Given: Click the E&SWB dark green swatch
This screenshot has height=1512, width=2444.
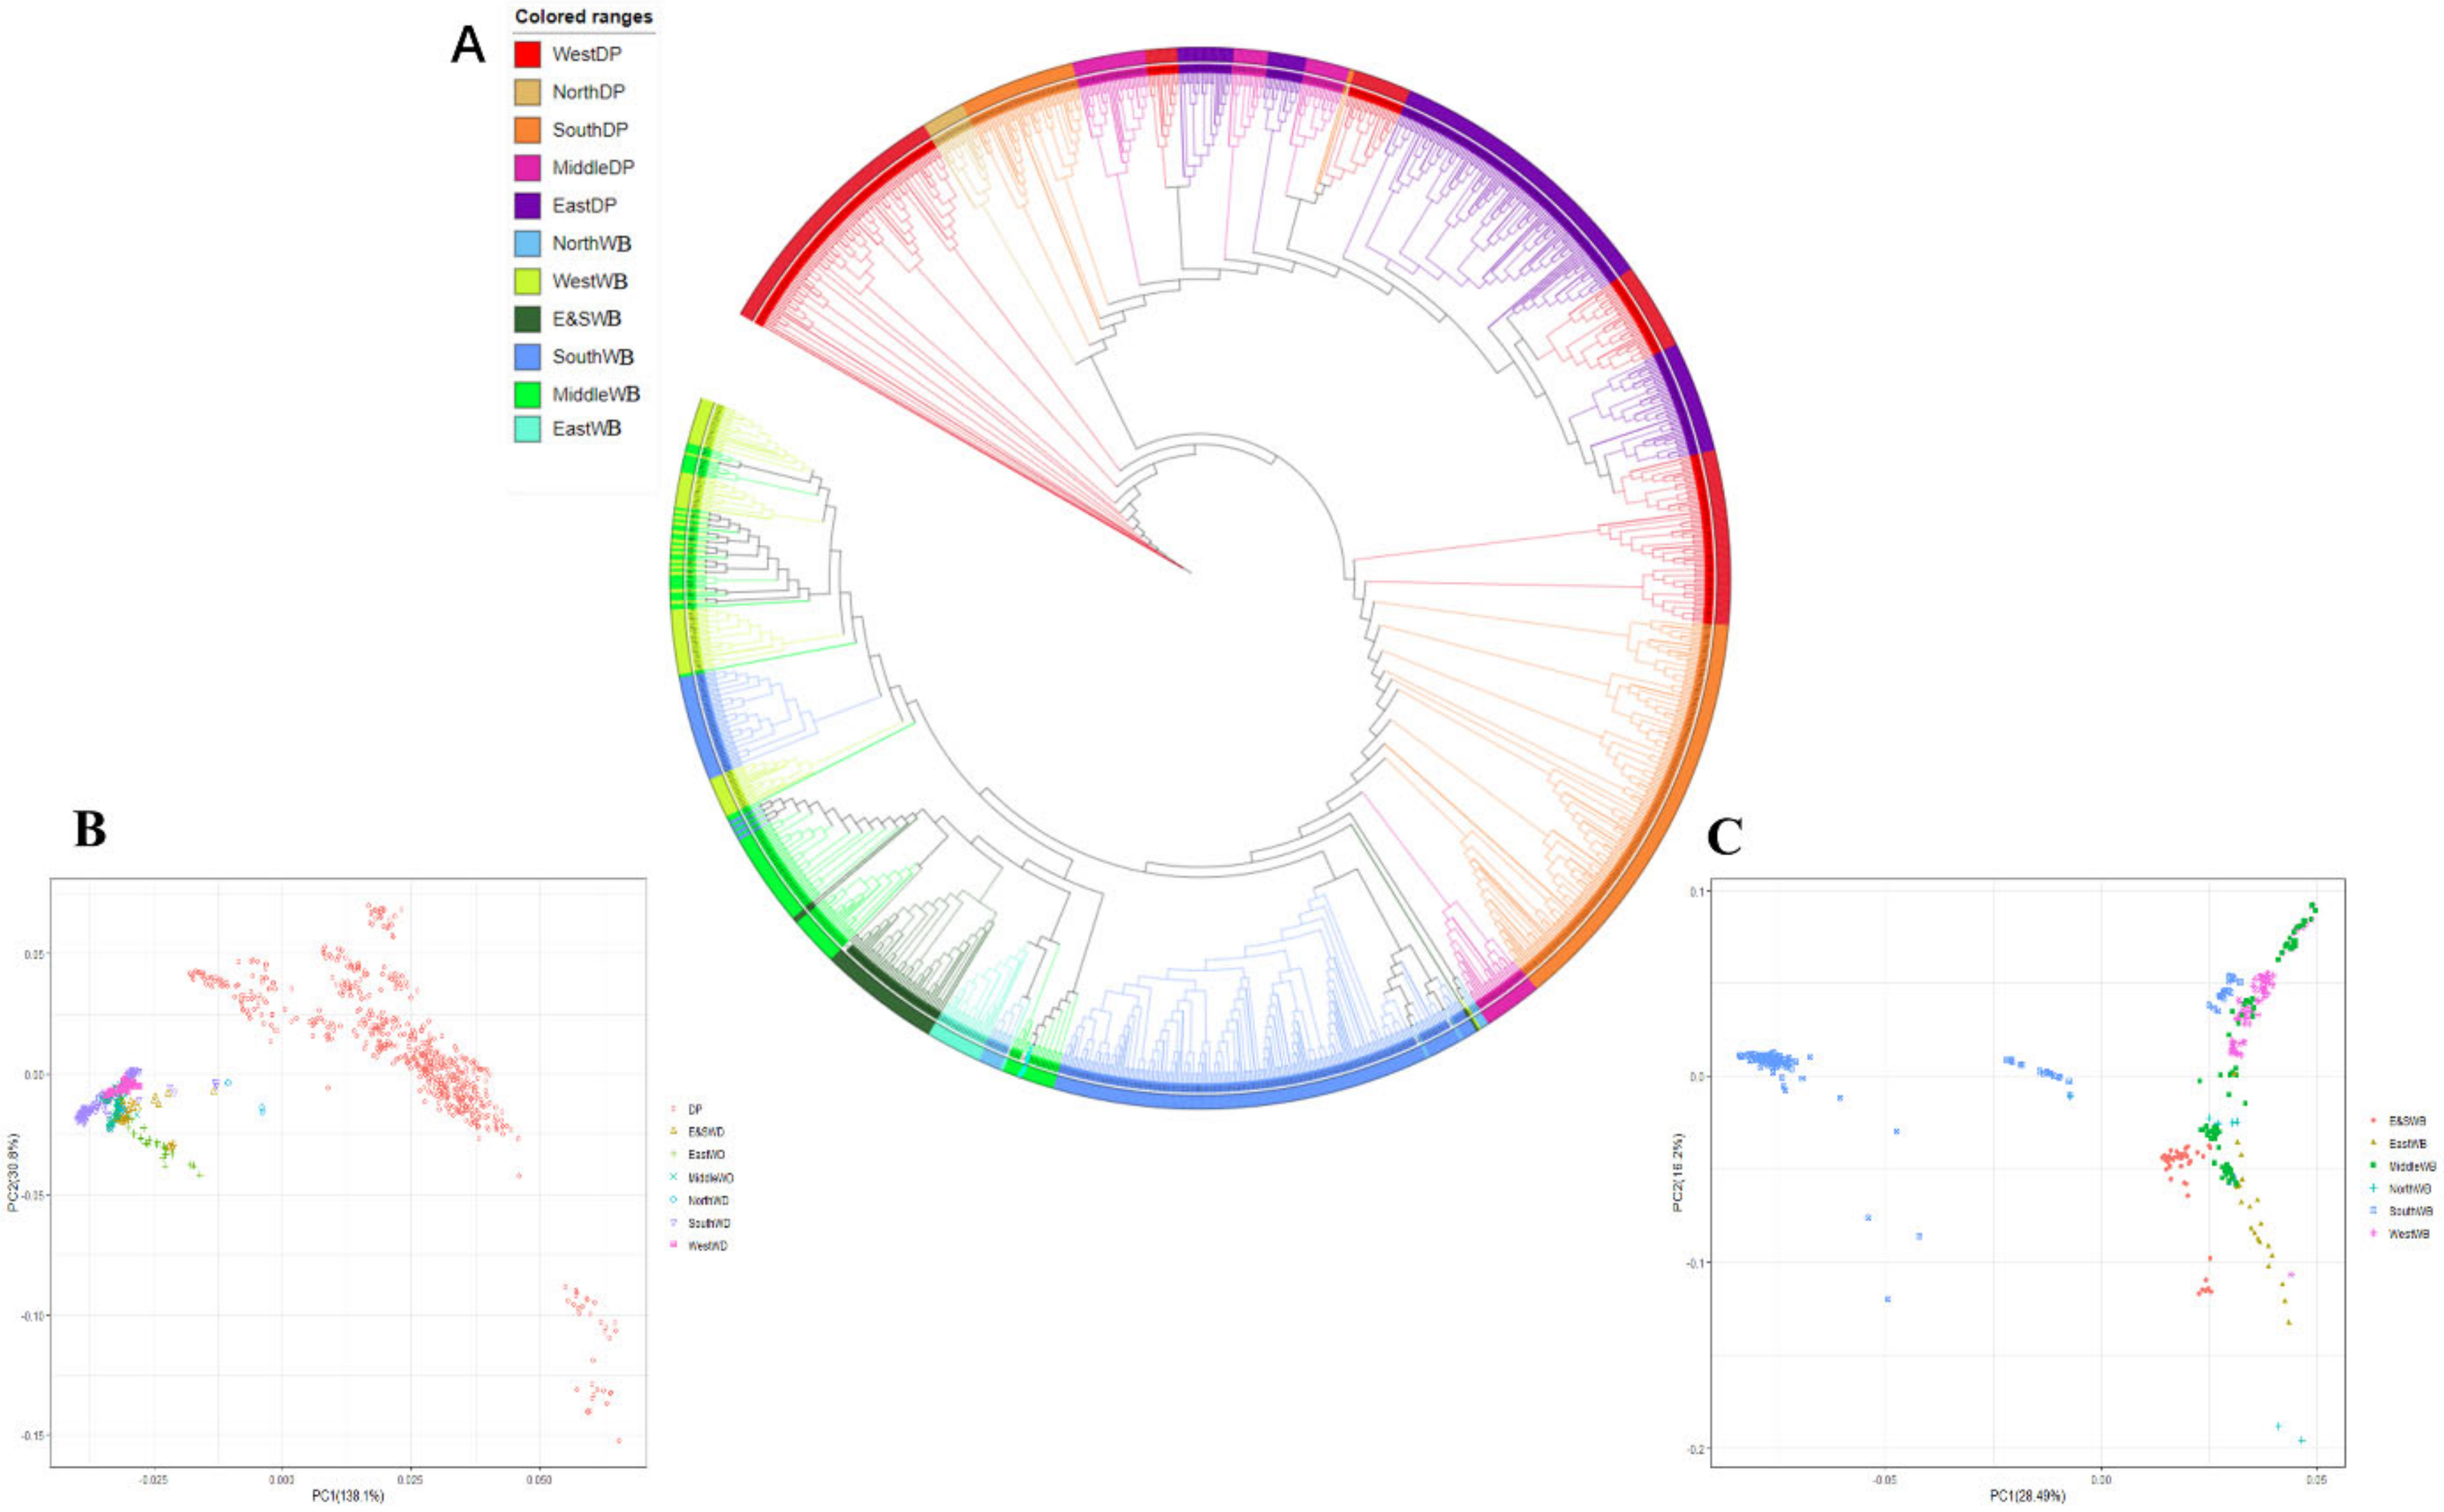Looking at the screenshot, I should pyautogui.click(x=527, y=319).
